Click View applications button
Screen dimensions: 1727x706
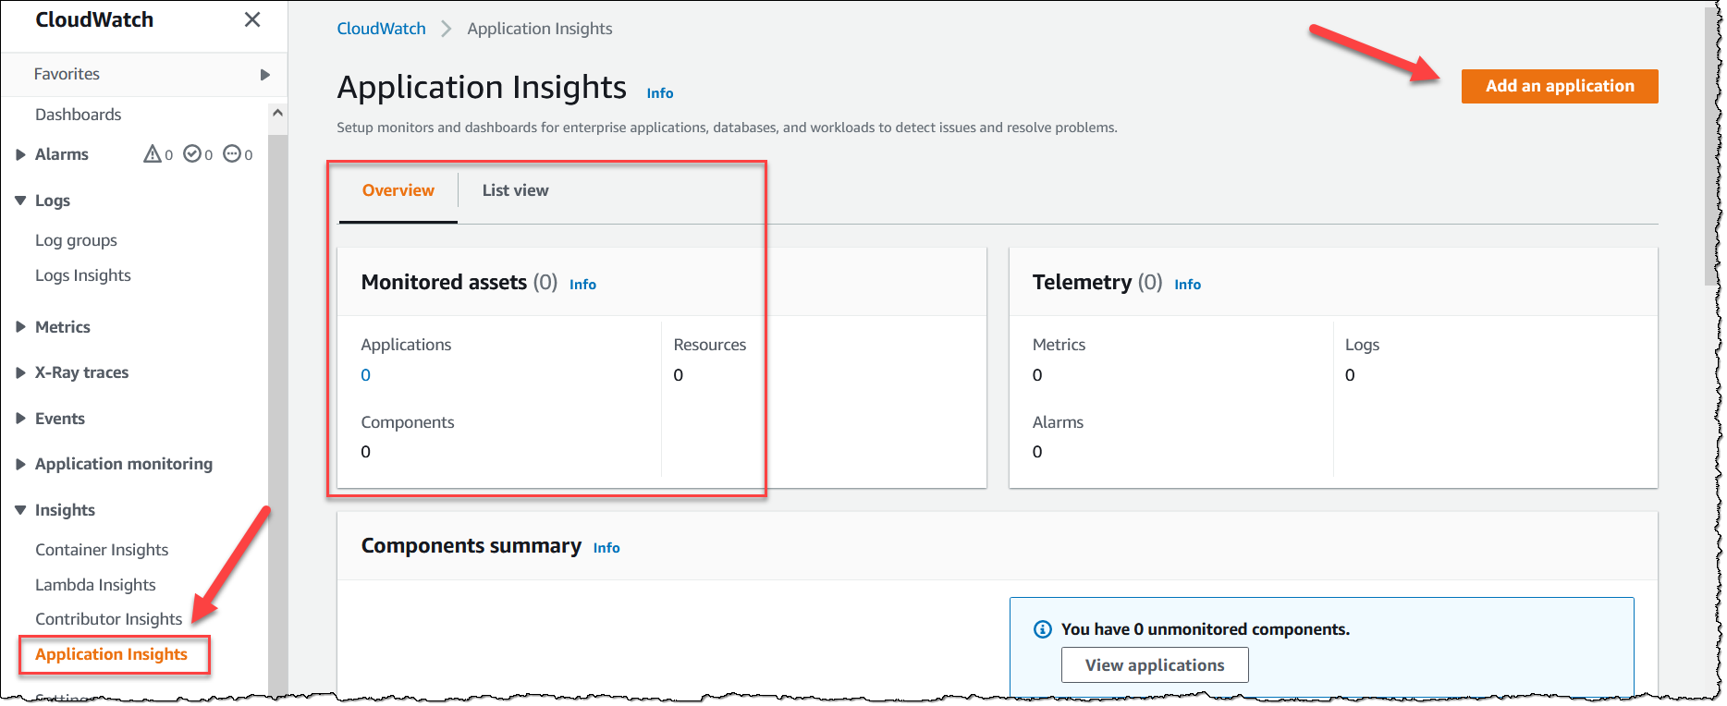(1155, 665)
